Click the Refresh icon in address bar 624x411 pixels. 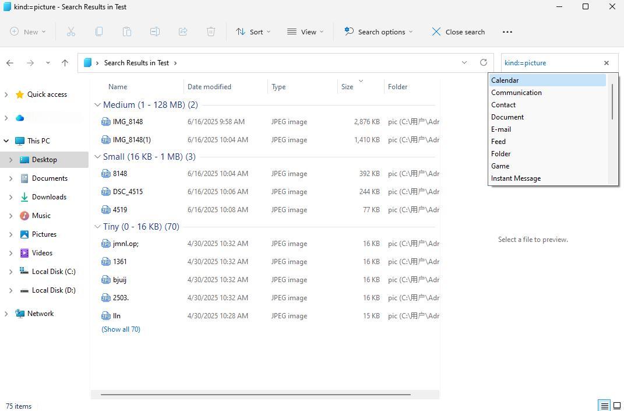pos(483,63)
